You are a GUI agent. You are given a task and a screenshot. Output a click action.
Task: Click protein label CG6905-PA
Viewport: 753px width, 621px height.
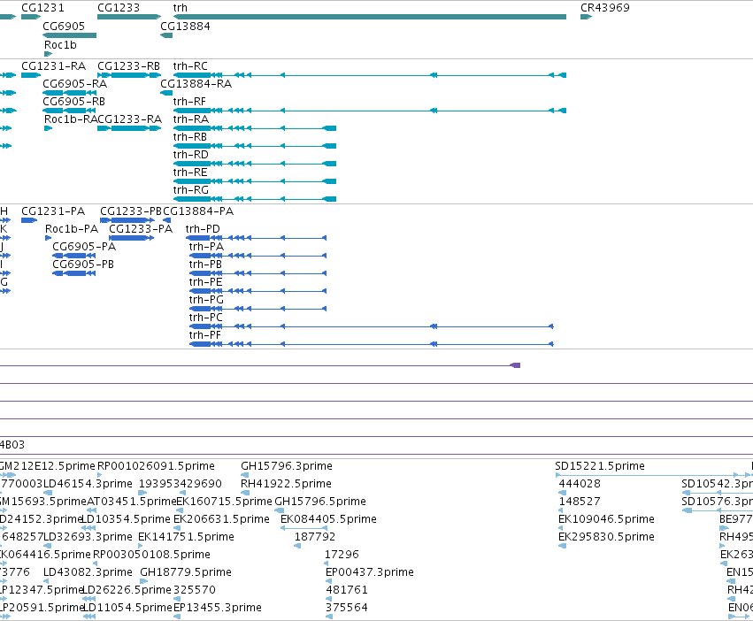[84, 247]
